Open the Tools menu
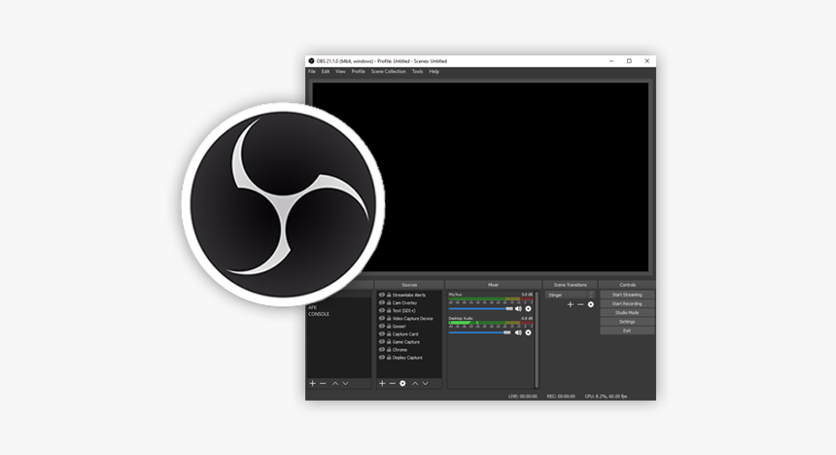 (x=417, y=72)
